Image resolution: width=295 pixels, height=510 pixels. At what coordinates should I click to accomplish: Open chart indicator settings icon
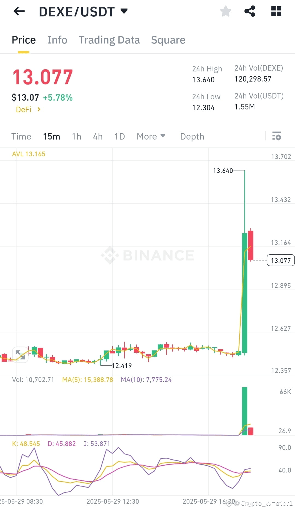277,136
